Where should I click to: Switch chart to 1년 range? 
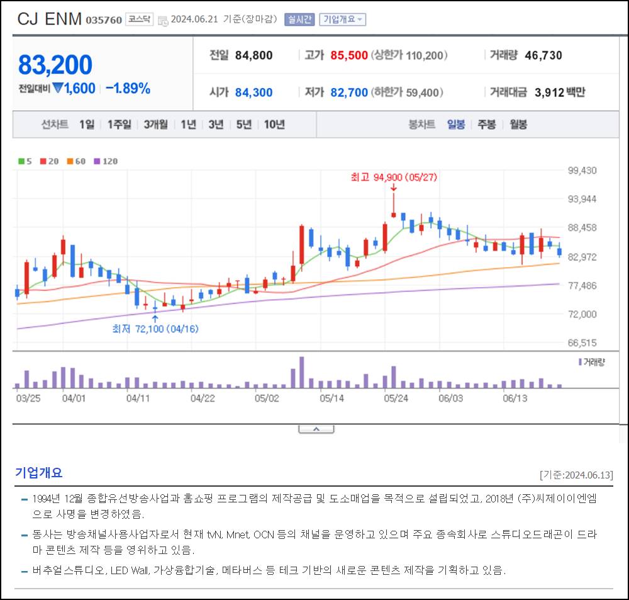pos(188,125)
